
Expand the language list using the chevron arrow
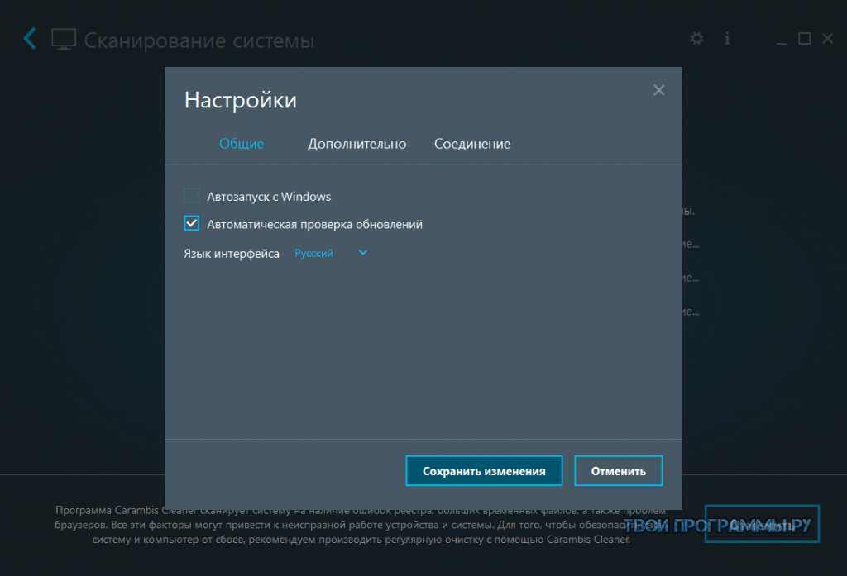[363, 253]
